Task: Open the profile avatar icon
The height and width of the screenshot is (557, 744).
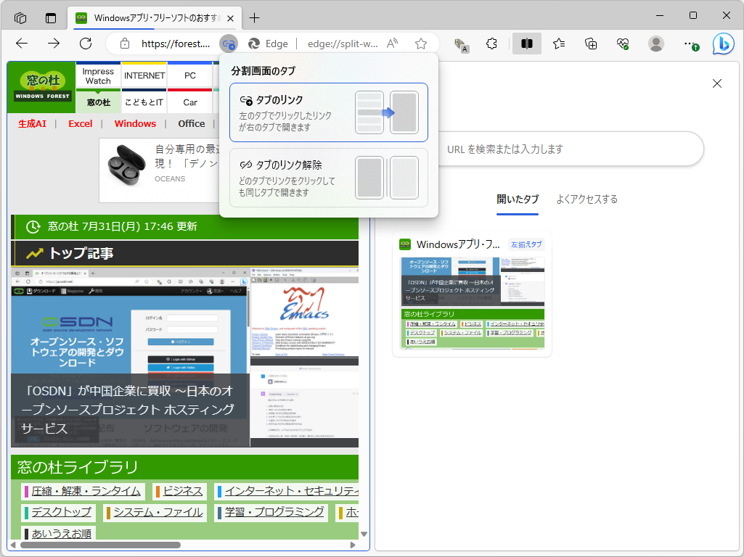Action: pyautogui.click(x=655, y=44)
